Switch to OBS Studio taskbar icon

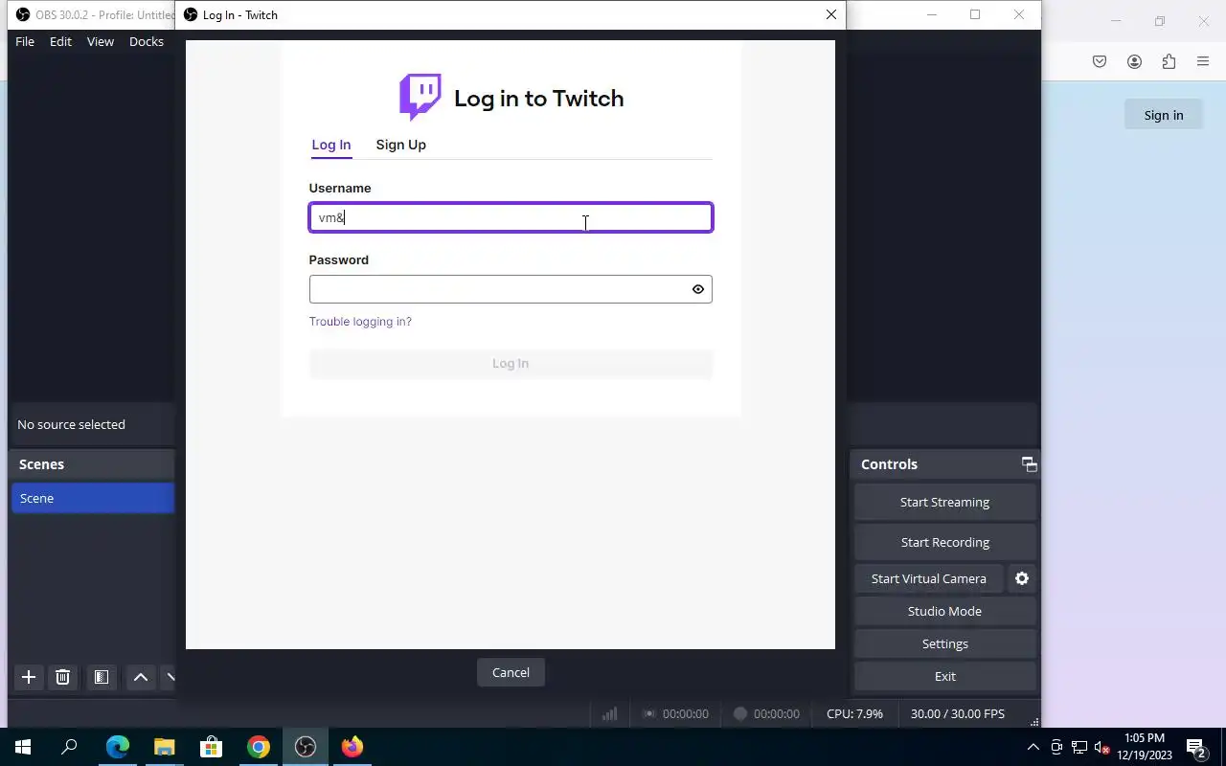(305, 747)
